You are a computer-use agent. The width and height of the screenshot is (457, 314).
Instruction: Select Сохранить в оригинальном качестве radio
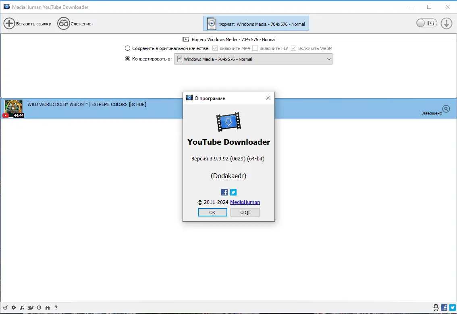pyautogui.click(x=127, y=48)
